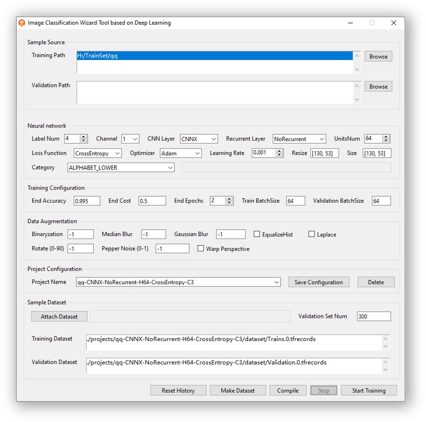Click the app logo icon in title bar
Image resolution: width=426 pixels, height=422 pixels.
[x=22, y=23]
